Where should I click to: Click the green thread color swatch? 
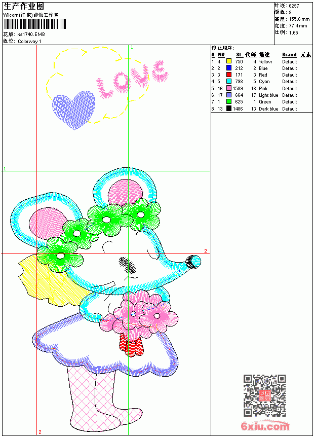[x=229, y=101]
